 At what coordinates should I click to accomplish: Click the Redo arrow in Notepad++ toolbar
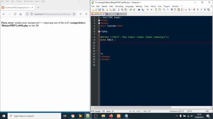point(134,10)
